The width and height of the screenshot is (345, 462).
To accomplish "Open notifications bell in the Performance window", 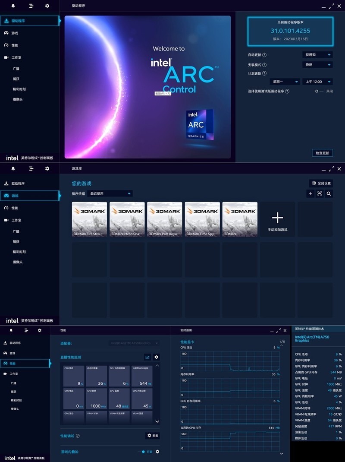I will click(x=11, y=330).
